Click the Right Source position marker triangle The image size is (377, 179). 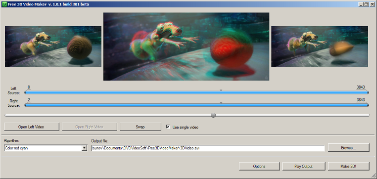coord(221,102)
